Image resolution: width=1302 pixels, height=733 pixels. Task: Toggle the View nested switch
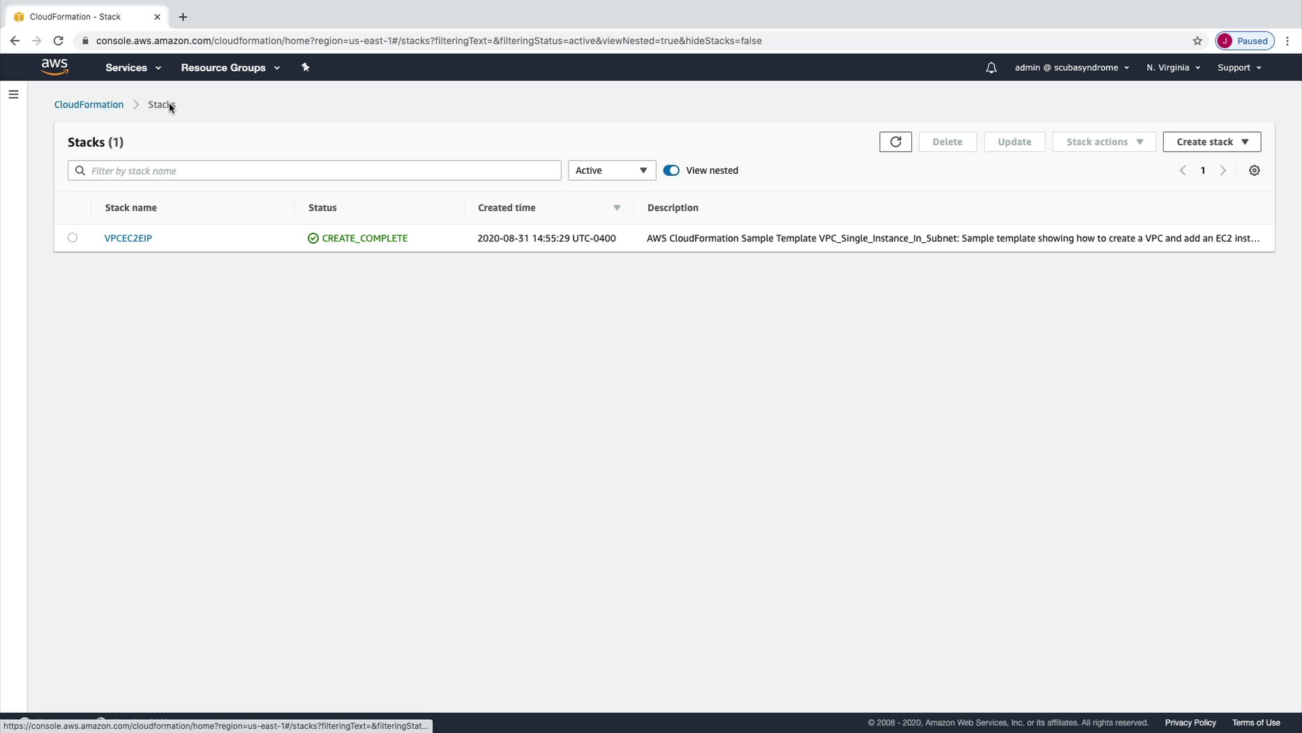pos(671,170)
